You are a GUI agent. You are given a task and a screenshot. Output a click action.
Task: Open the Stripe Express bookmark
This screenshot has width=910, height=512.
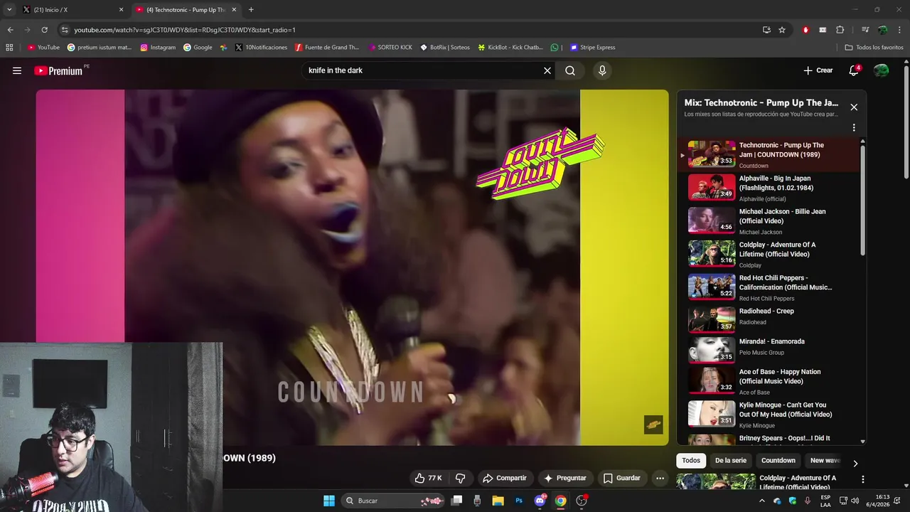(592, 48)
